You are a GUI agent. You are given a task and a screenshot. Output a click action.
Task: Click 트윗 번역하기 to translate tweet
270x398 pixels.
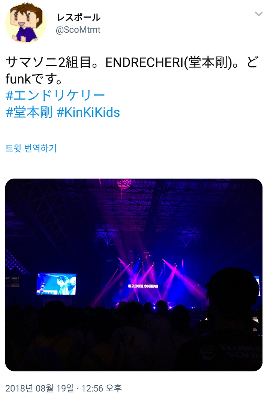pos(31,148)
